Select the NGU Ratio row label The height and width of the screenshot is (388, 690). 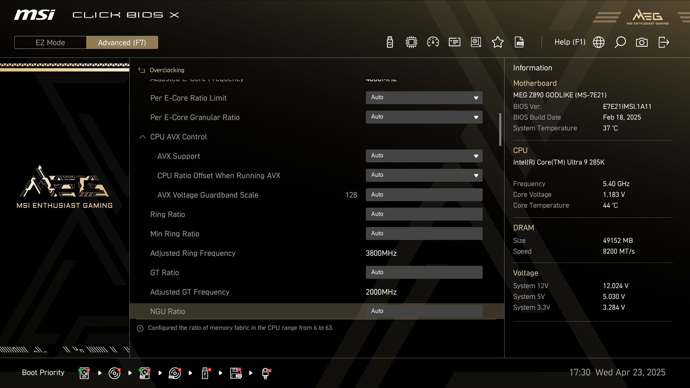pyautogui.click(x=167, y=311)
